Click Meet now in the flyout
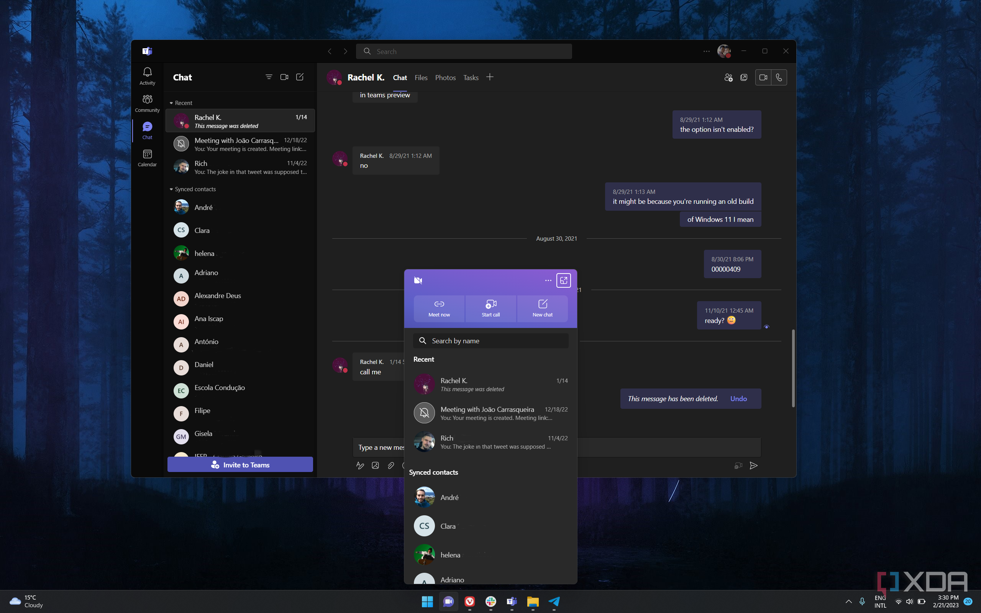The image size is (981, 613). tap(439, 308)
